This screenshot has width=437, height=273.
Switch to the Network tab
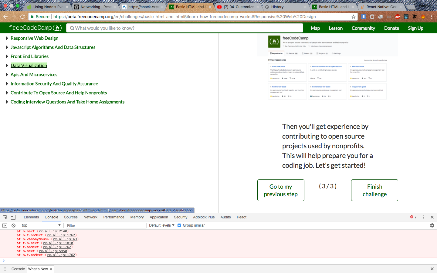pos(90,217)
